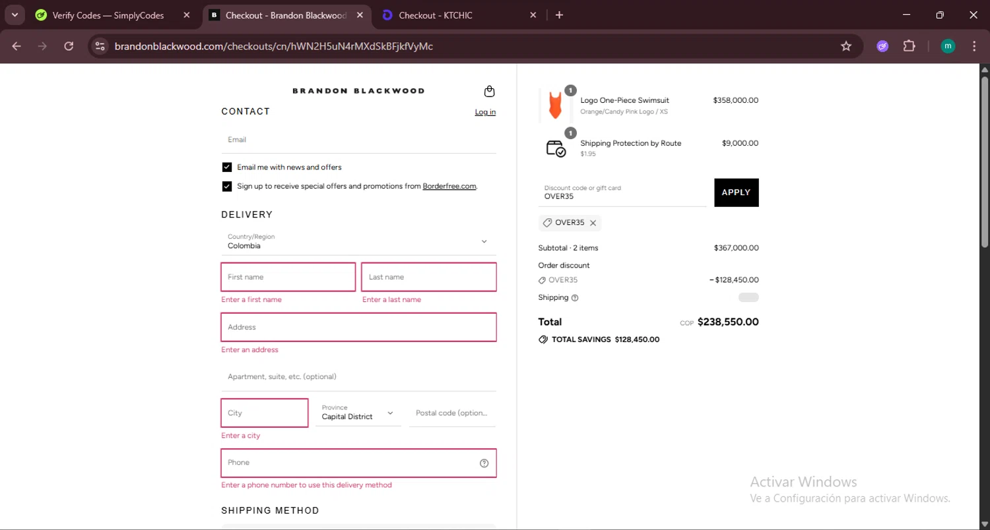990x530 pixels.
Task: Select the Checkout Brandon Blackwood tab
Action: [286, 15]
